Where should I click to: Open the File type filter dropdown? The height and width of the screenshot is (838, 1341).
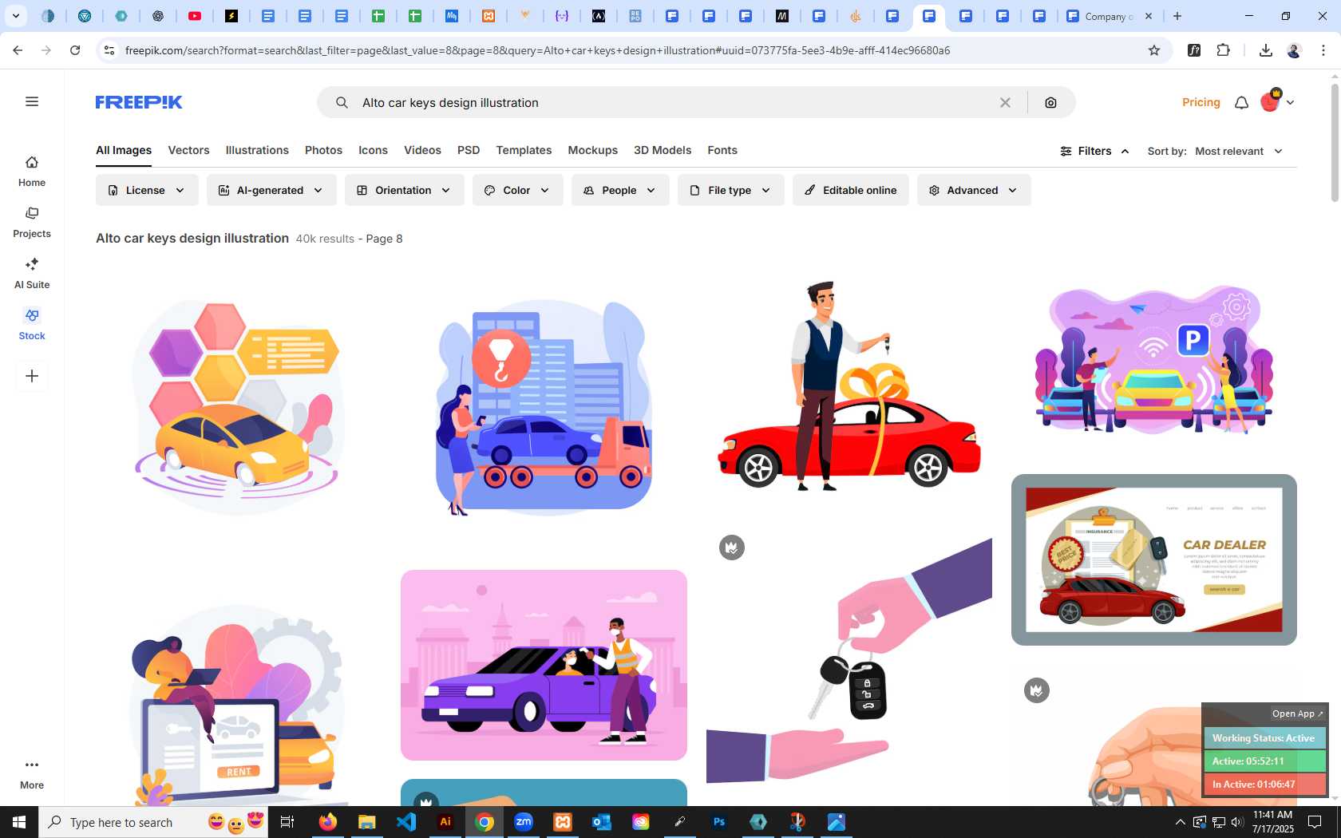[730, 190]
